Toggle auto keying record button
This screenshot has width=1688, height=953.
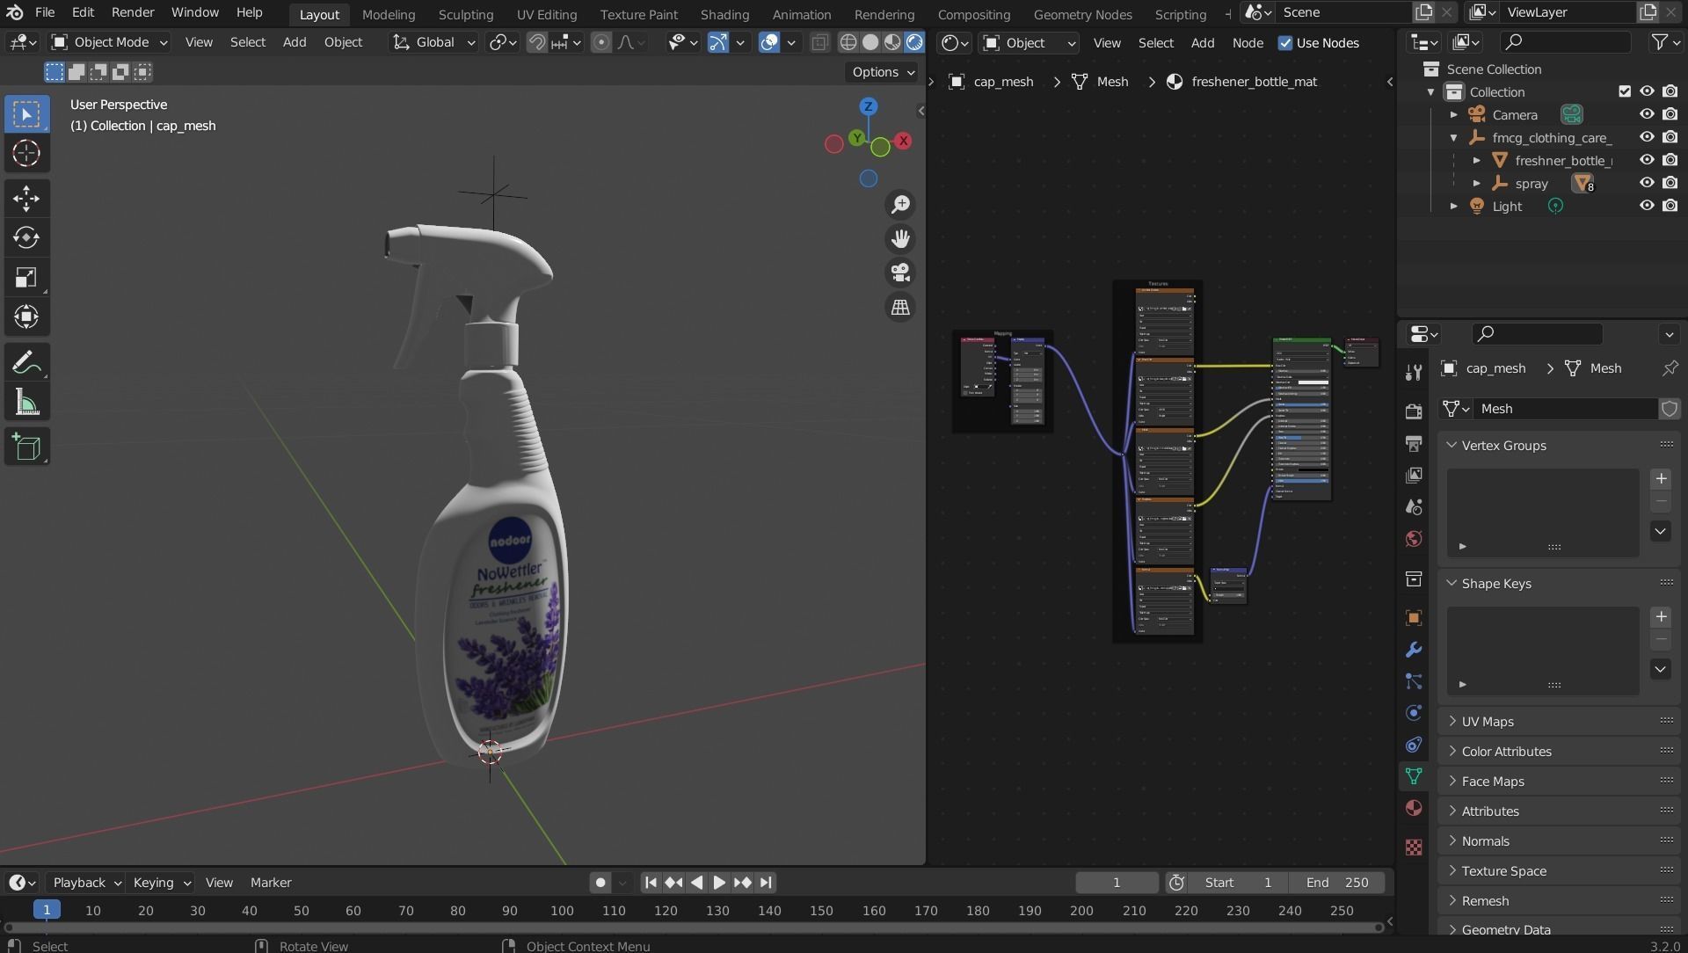[x=600, y=883]
